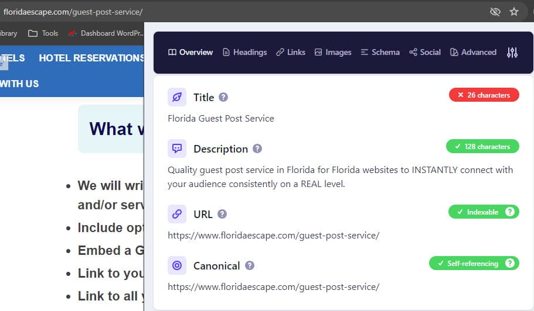
Task: Open the Advanced tab
Action: point(473,53)
